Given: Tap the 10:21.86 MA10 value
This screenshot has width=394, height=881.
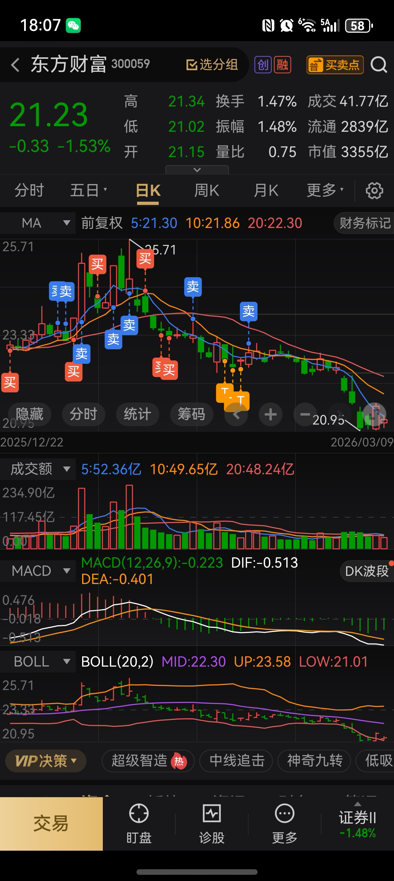Looking at the screenshot, I should tap(212, 223).
